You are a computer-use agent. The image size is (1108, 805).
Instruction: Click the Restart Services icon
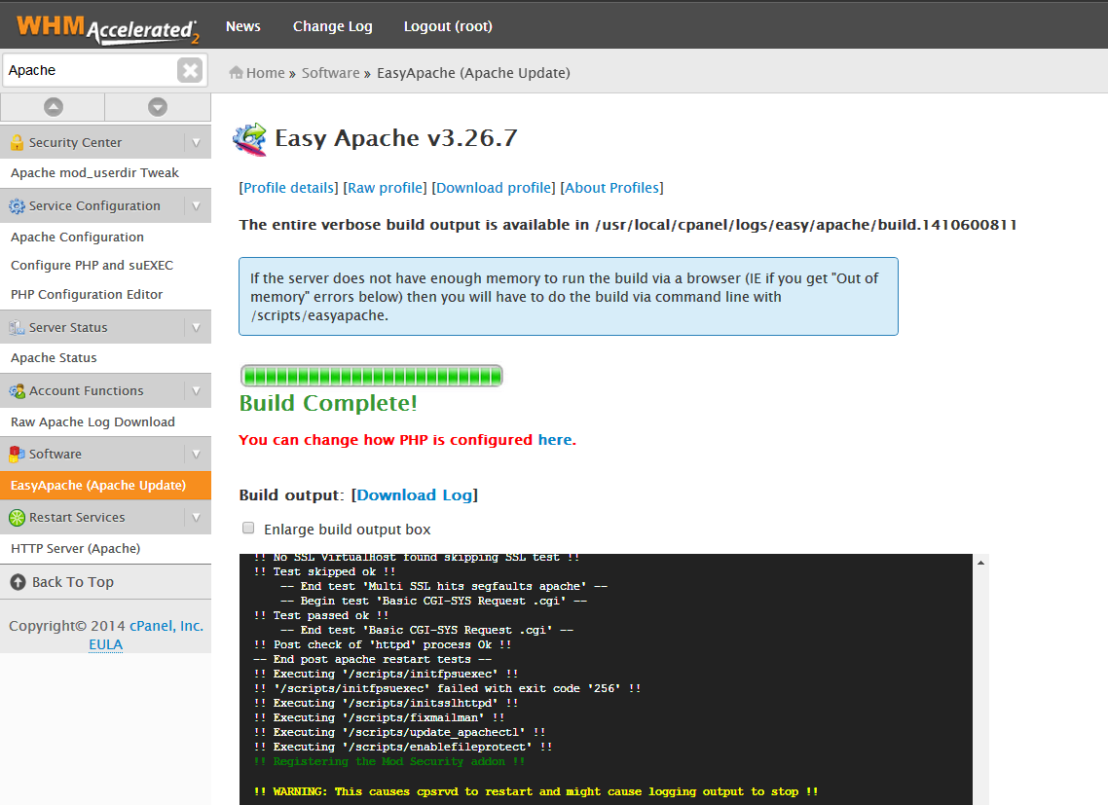coord(17,517)
